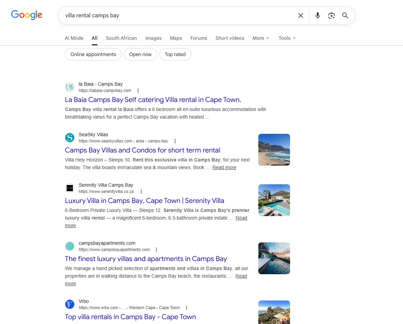The image size is (403, 324).
Task: Open la Baia result three-dot menu
Action: tap(138, 91)
